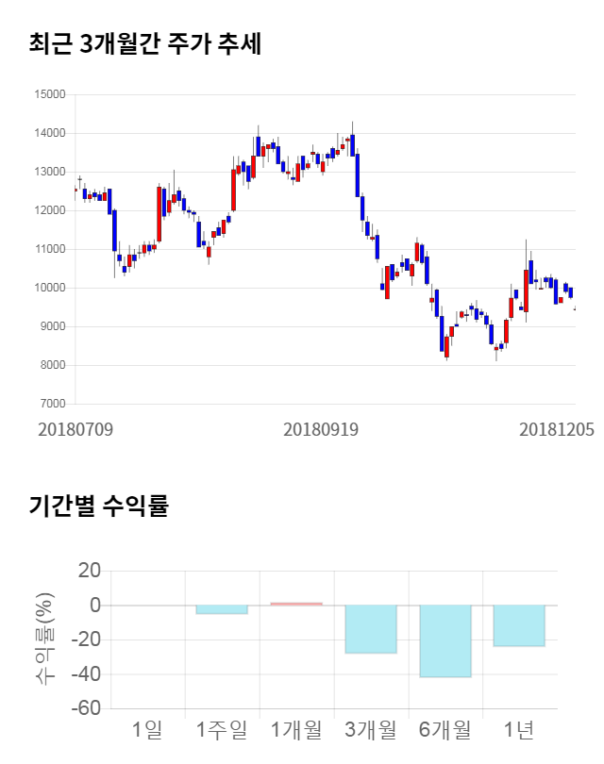Click the 15000 price axis label
Image resolution: width=604 pixels, height=764 pixels.
48,94
